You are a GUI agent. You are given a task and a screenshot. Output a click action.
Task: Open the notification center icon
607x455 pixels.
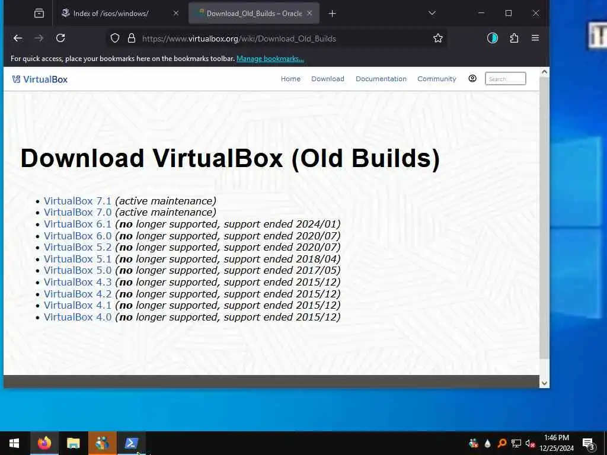pos(589,444)
